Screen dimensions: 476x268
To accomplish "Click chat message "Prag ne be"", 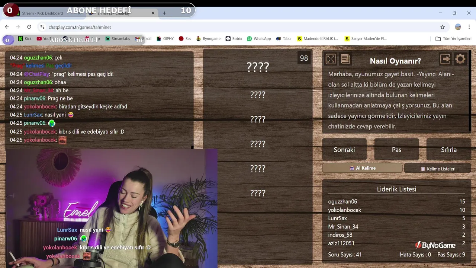I will (x=60, y=98).
